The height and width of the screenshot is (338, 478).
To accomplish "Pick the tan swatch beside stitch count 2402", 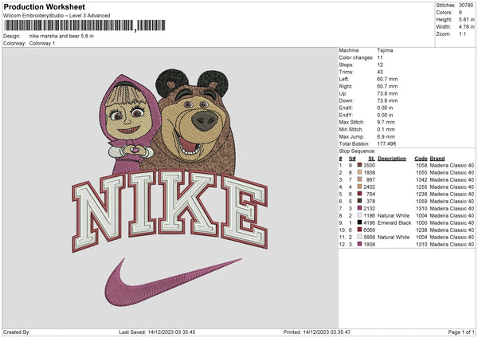I will pos(360,187).
